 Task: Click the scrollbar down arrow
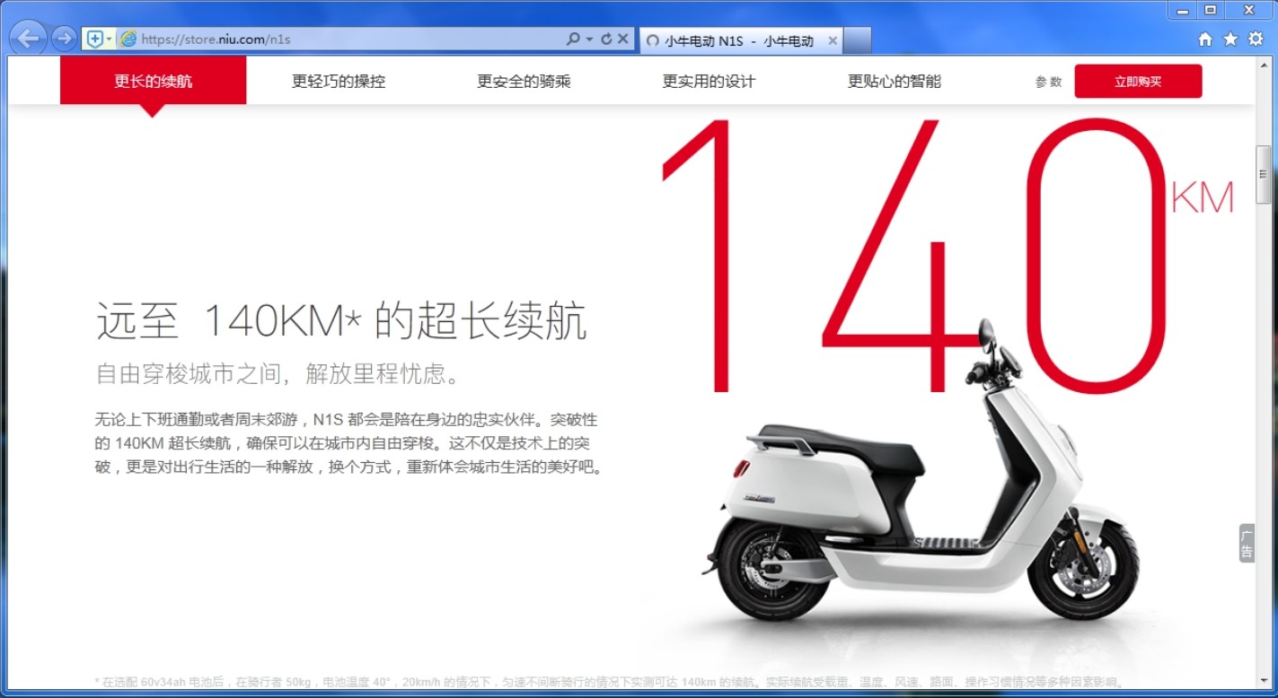pos(1264,681)
